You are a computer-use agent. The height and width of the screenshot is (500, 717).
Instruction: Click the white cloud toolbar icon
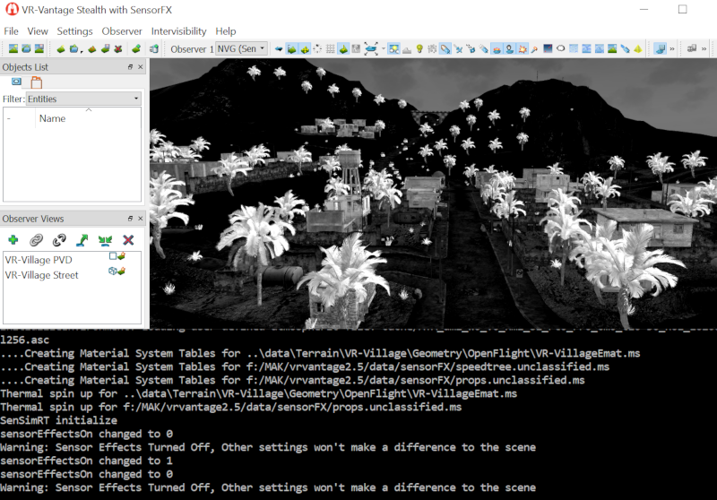point(560,48)
